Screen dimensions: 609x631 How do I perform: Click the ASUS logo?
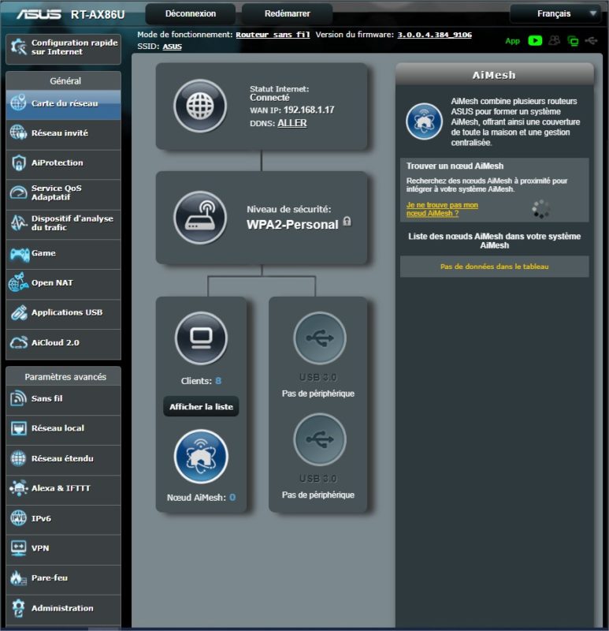(x=39, y=14)
